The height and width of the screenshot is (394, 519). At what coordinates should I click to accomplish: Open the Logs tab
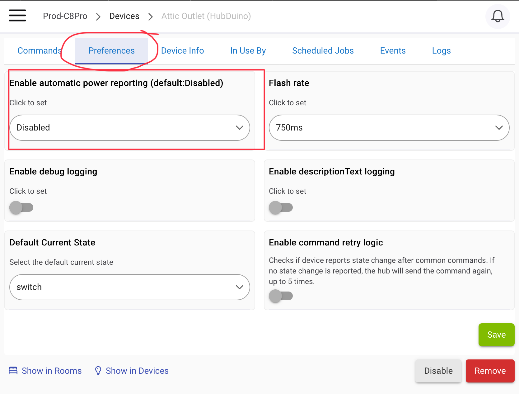pyautogui.click(x=441, y=51)
